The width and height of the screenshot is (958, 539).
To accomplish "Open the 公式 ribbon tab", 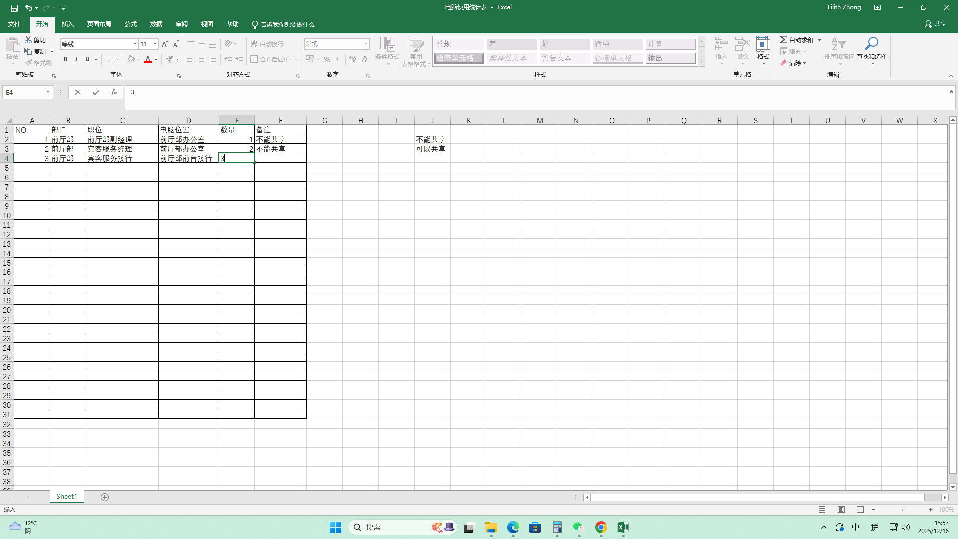I will pyautogui.click(x=131, y=24).
